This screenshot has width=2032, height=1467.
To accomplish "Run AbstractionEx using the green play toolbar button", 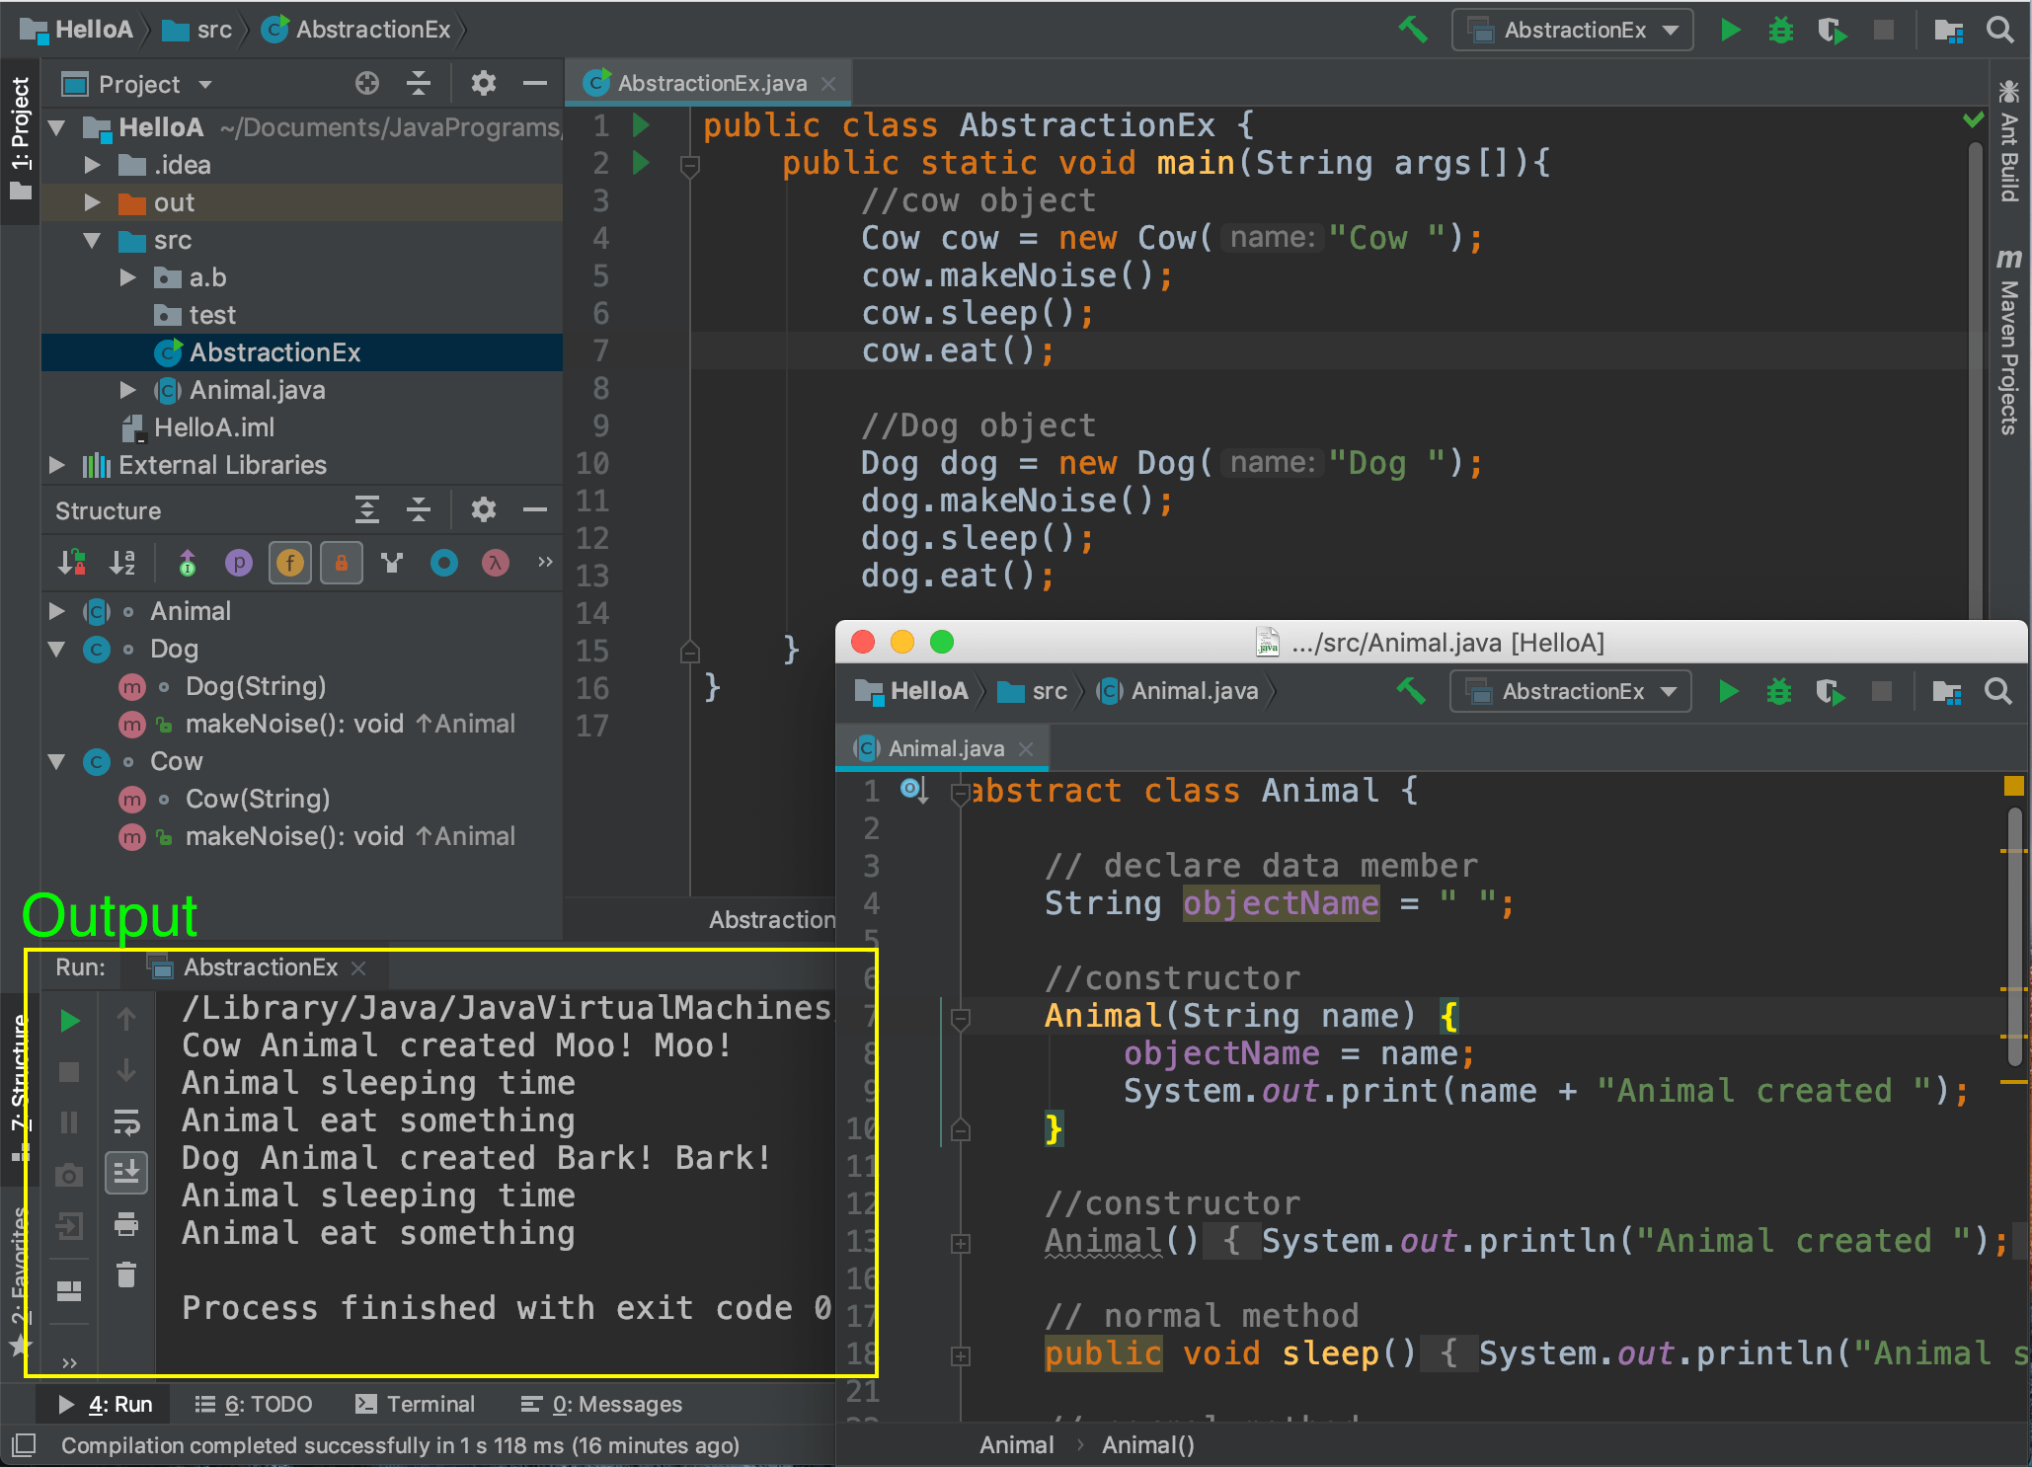I will 1730,30.
